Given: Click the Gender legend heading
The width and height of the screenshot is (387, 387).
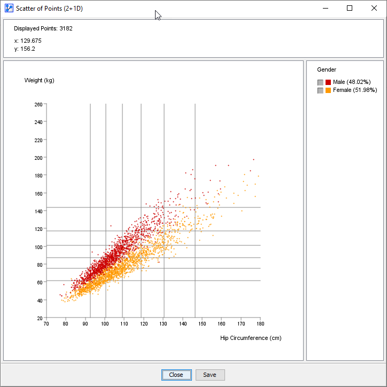Looking at the screenshot, I should [x=327, y=69].
